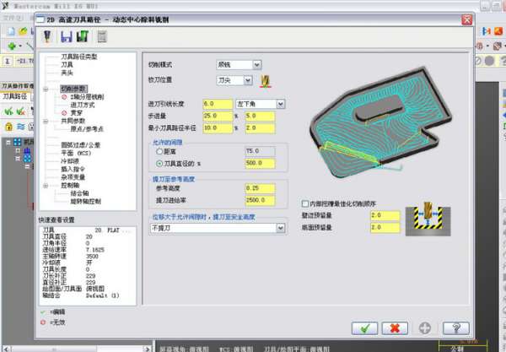Click the toolpath preview image of pocket

pos(381,122)
